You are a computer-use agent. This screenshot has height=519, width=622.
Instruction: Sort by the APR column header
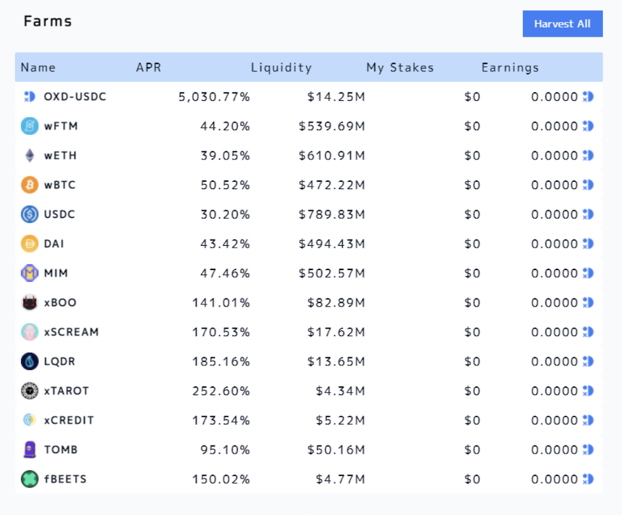pyautogui.click(x=149, y=67)
